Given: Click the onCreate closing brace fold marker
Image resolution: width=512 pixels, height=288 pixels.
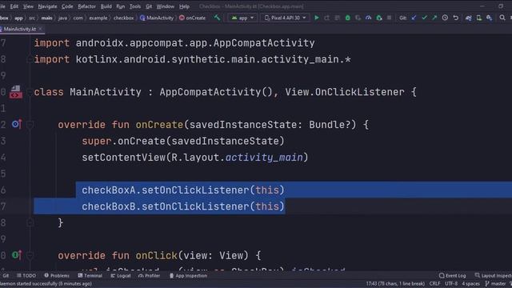Looking at the screenshot, I should coord(30,222).
